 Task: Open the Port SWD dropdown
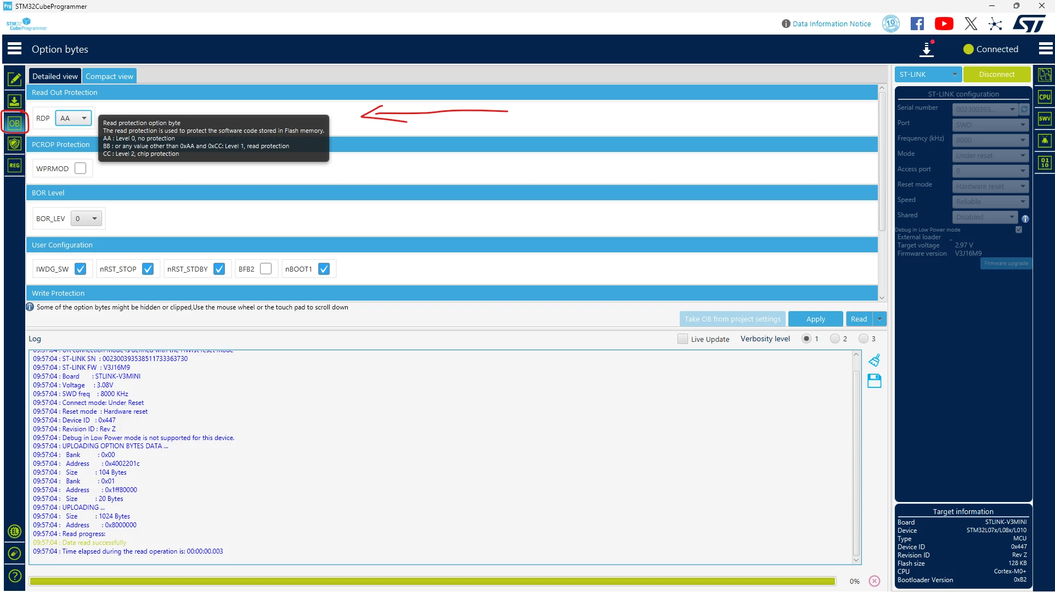point(991,125)
